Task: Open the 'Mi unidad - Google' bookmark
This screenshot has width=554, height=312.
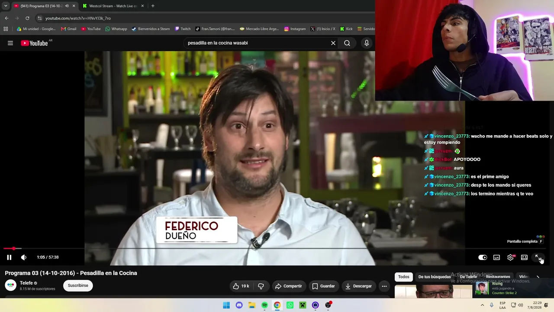Action: coord(36,29)
